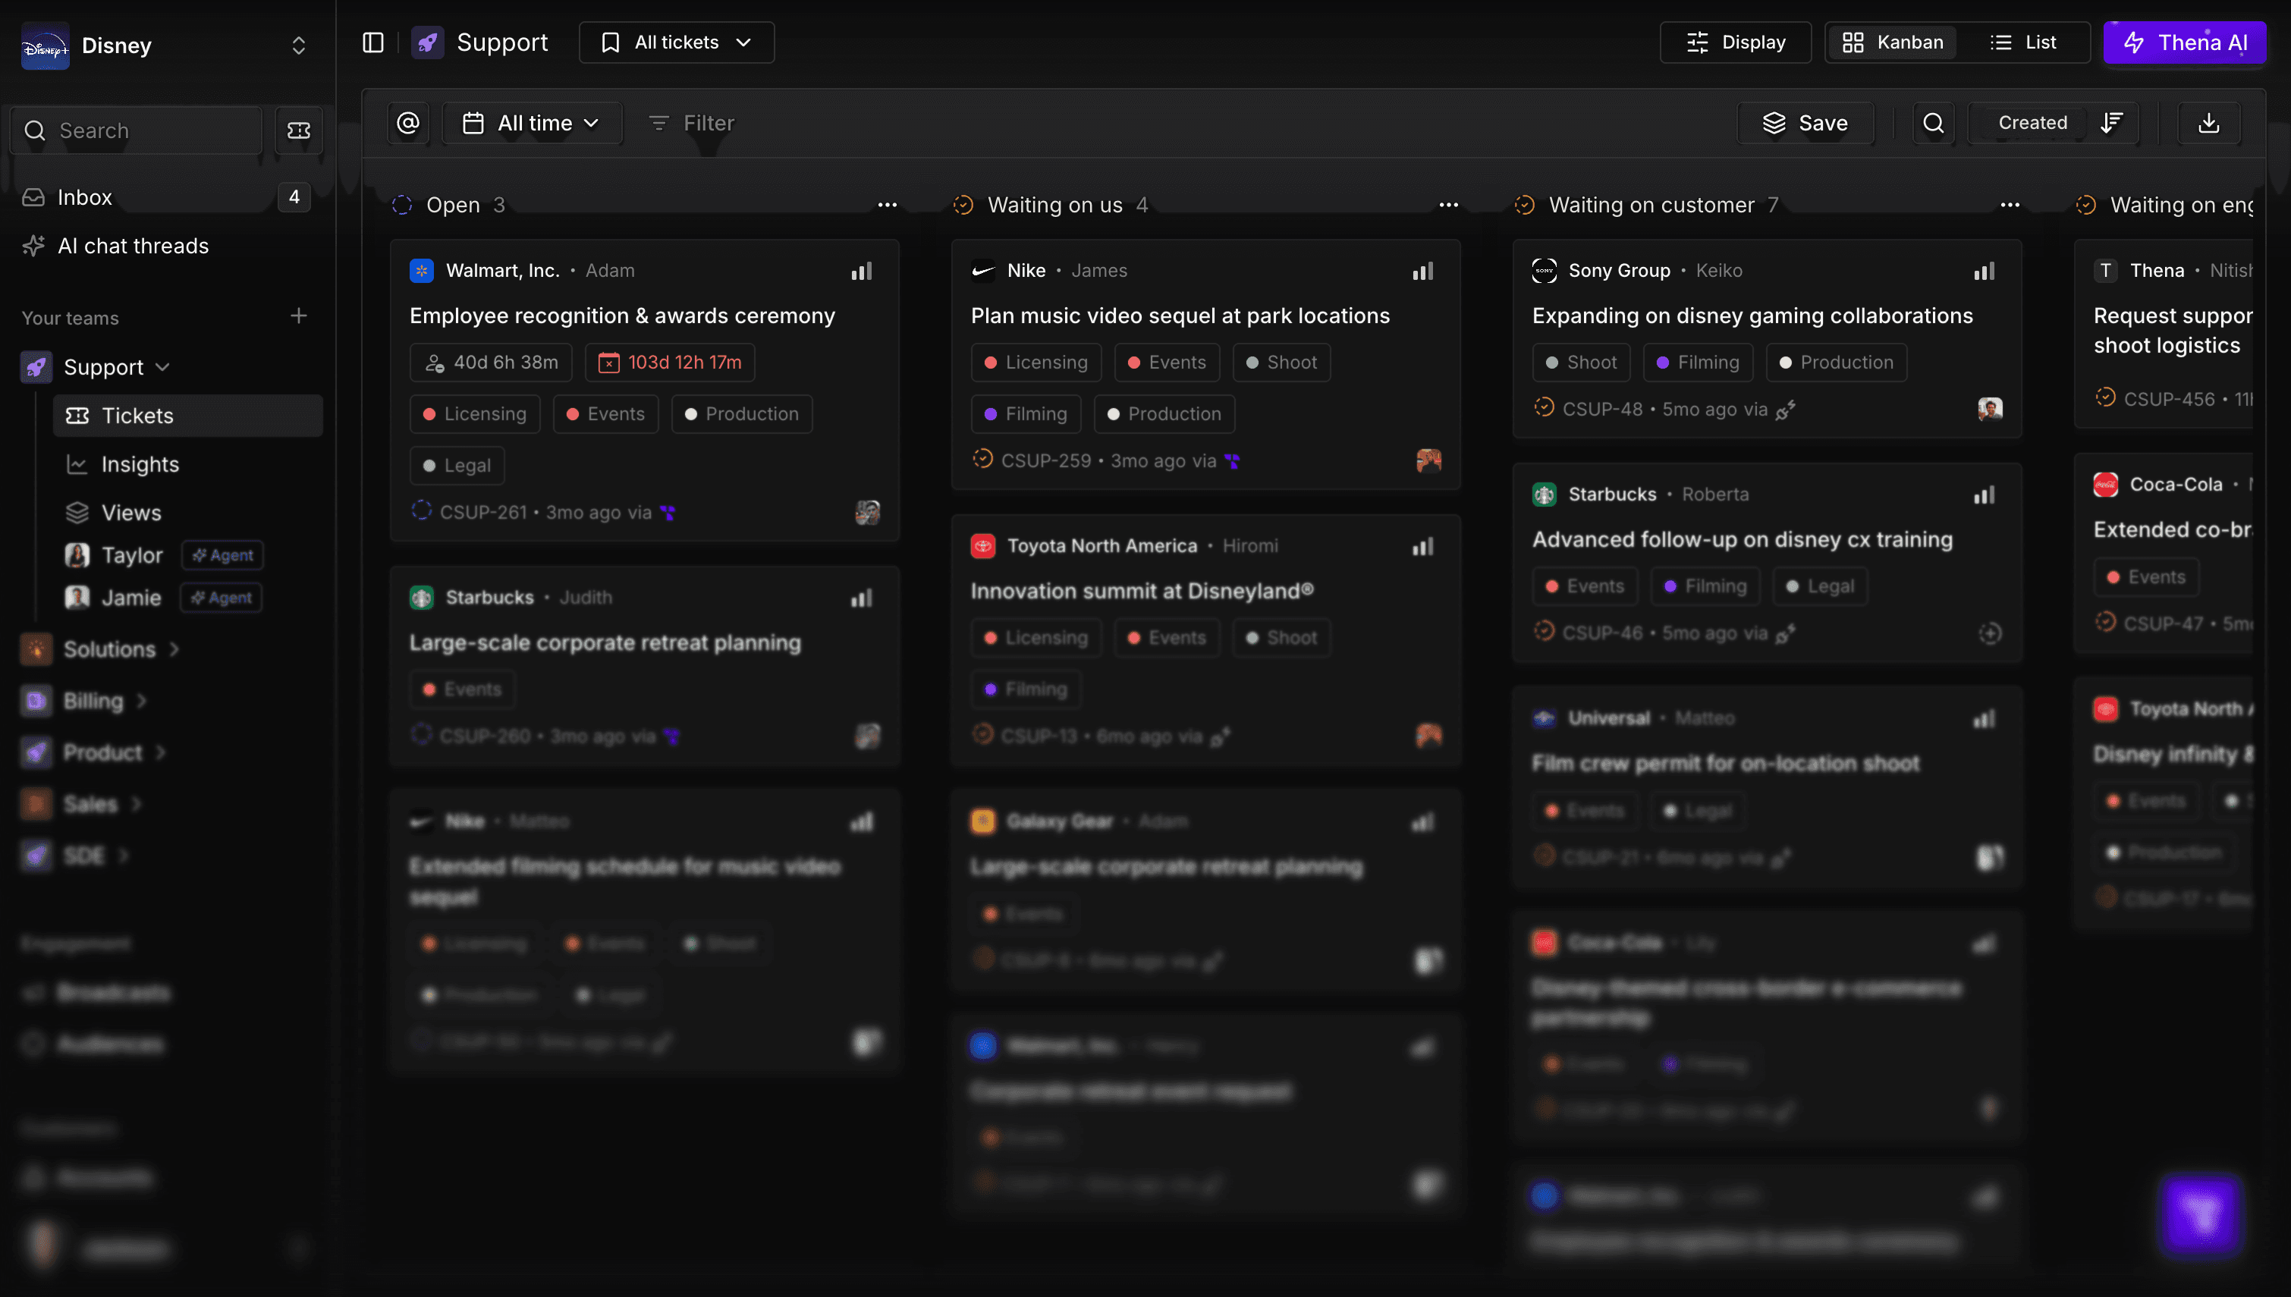
Task: Click the Thena AI button
Action: pyautogui.click(x=2185, y=42)
